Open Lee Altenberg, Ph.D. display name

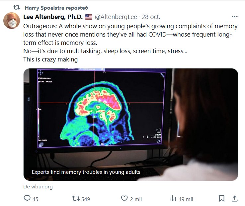pos(53,17)
